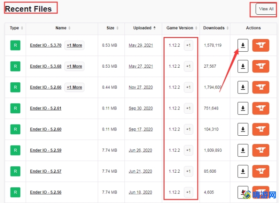Install Ender IO - 5.2.60 with orange anvil button
Image resolution: width=279 pixels, height=203 pixels.
(x=261, y=129)
